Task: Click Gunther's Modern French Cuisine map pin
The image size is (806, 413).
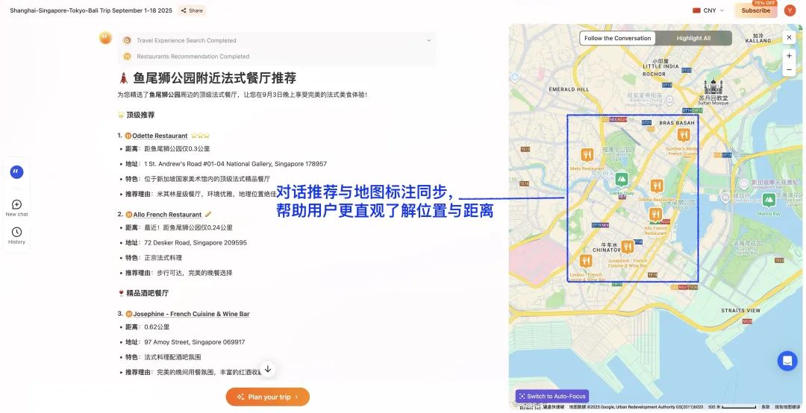Action: coord(683,135)
